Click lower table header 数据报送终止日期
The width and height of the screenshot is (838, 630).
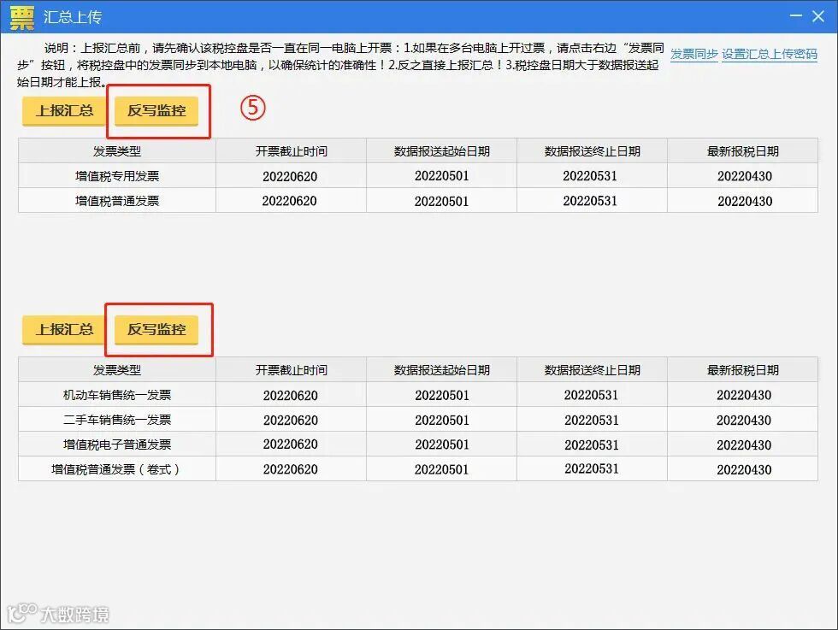[592, 370]
